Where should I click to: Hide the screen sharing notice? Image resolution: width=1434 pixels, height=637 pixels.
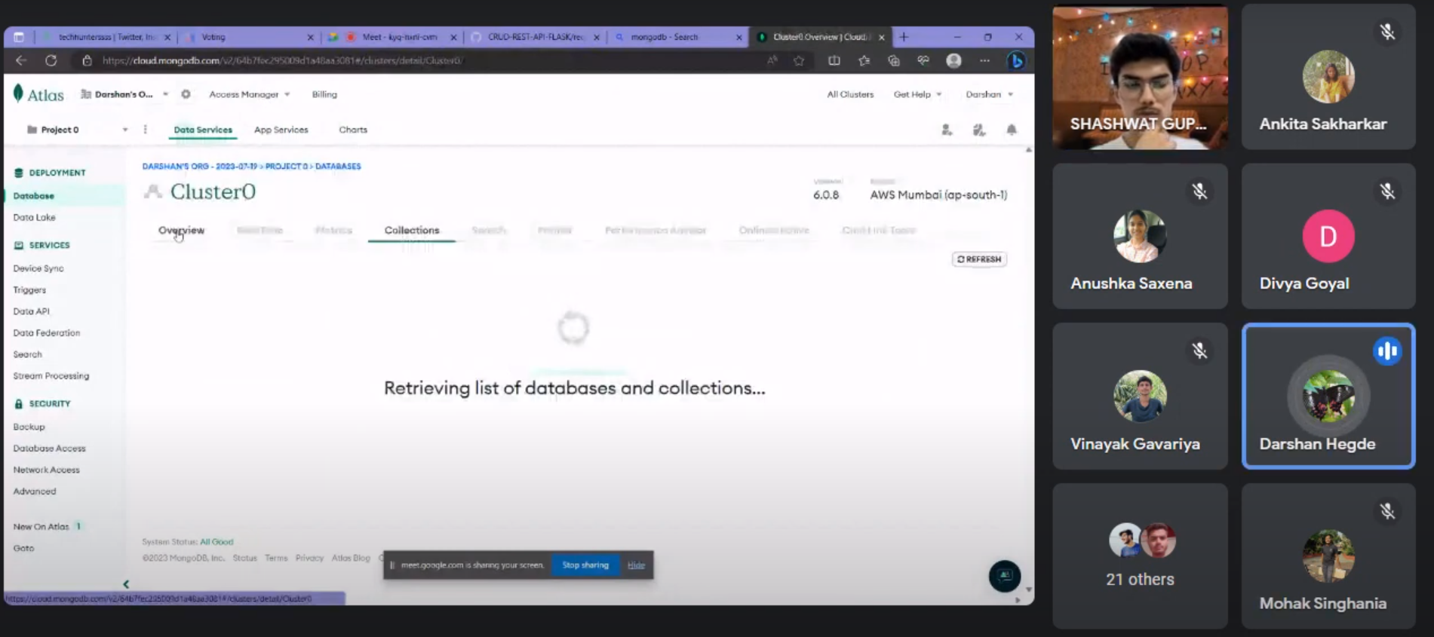pos(636,565)
